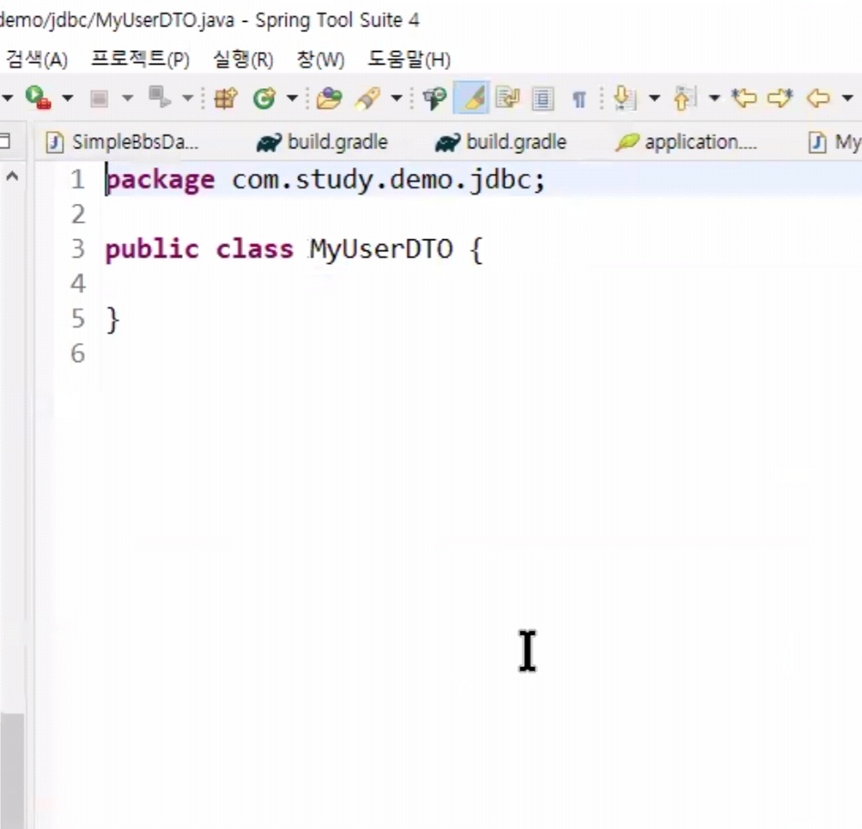
Task: Toggle Word Wrap toolbar button
Action: tap(507, 98)
